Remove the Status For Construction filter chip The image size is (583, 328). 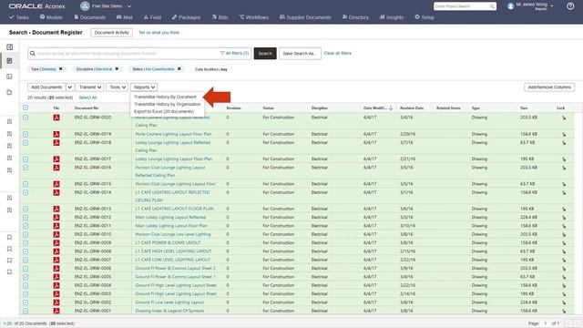pyautogui.click(x=179, y=69)
